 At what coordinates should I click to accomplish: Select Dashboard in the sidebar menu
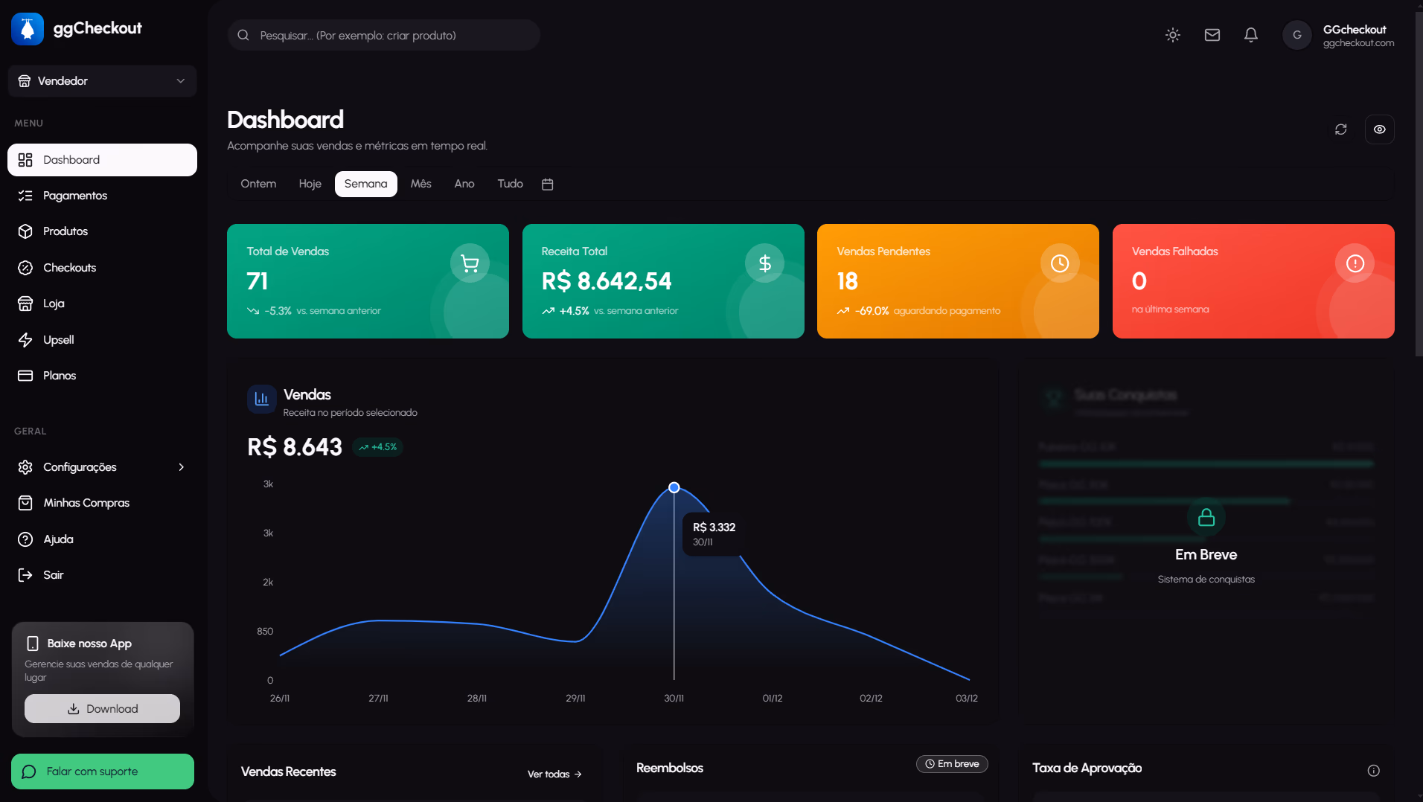pos(102,160)
